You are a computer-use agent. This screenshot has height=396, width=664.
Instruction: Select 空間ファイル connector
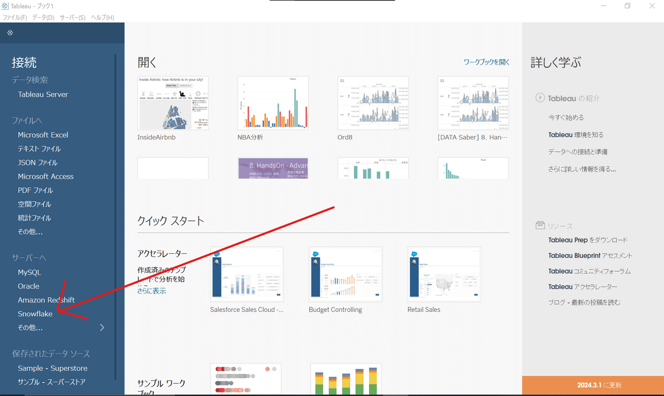coord(34,204)
